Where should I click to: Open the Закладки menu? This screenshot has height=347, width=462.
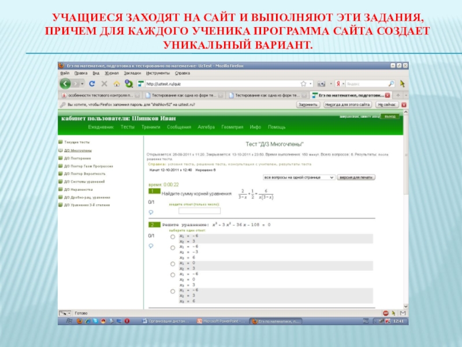[132, 73]
